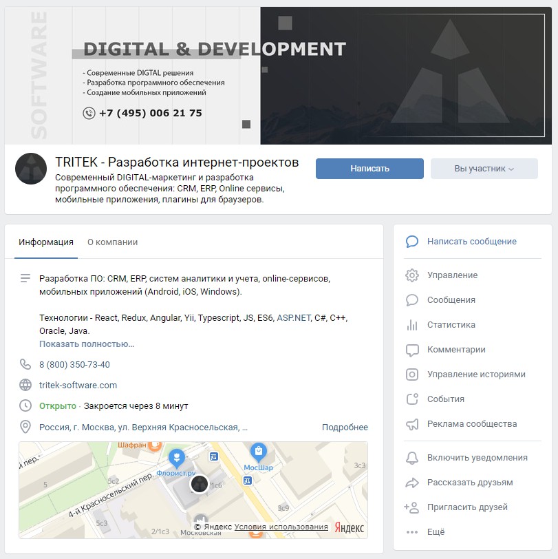Screen dimensions: 558x559
Task: Open the Вы участник dropdown
Action: coord(484,169)
